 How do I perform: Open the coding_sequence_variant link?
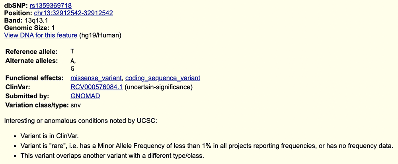click(x=162, y=78)
